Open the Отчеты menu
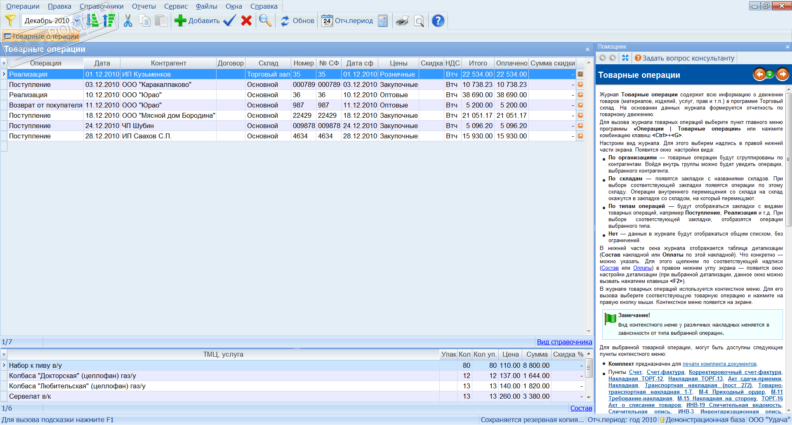 tap(144, 6)
